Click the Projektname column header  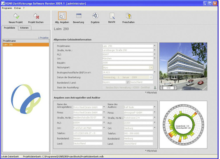click(x=26, y=41)
